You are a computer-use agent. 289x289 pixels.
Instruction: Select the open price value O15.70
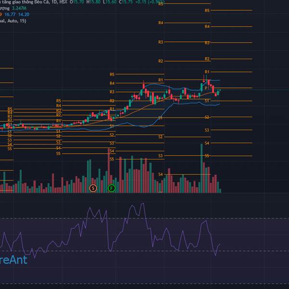coord(77,2)
